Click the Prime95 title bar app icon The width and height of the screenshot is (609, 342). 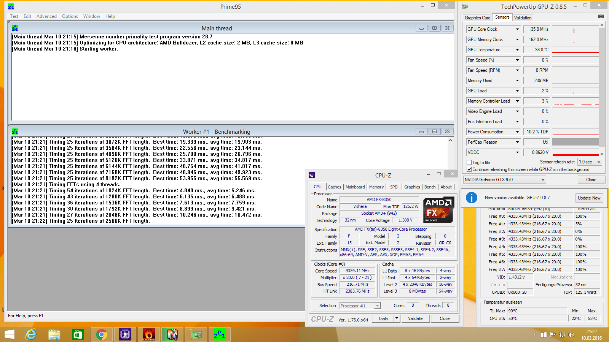tap(11, 6)
